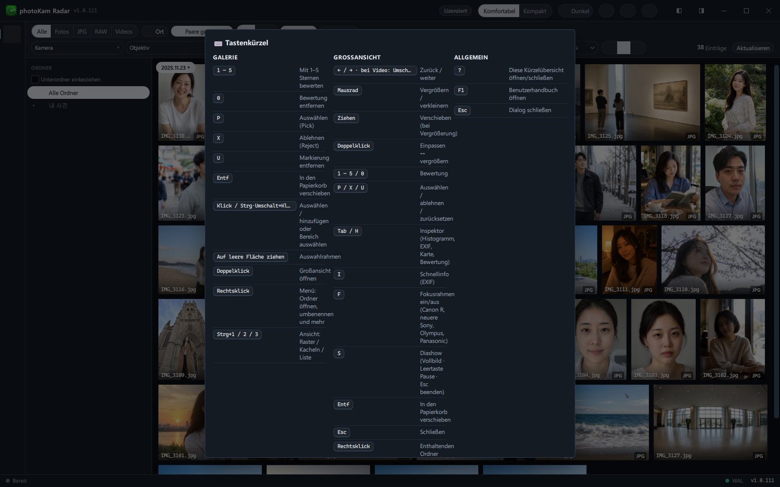The image size is (780, 487).
Task: Toggle the left sidebar panel icon
Action: click(679, 11)
